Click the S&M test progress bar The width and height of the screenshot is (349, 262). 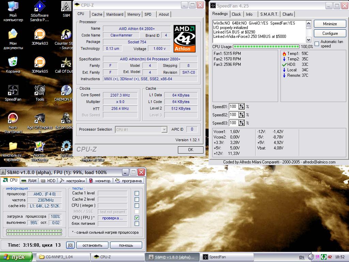pos(34,232)
